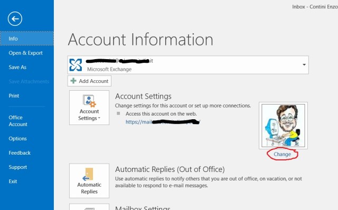Click the Account Settings person-gear icon
Image resolution: width=338 pixels, height=210 pixels.
click(89, 101)
